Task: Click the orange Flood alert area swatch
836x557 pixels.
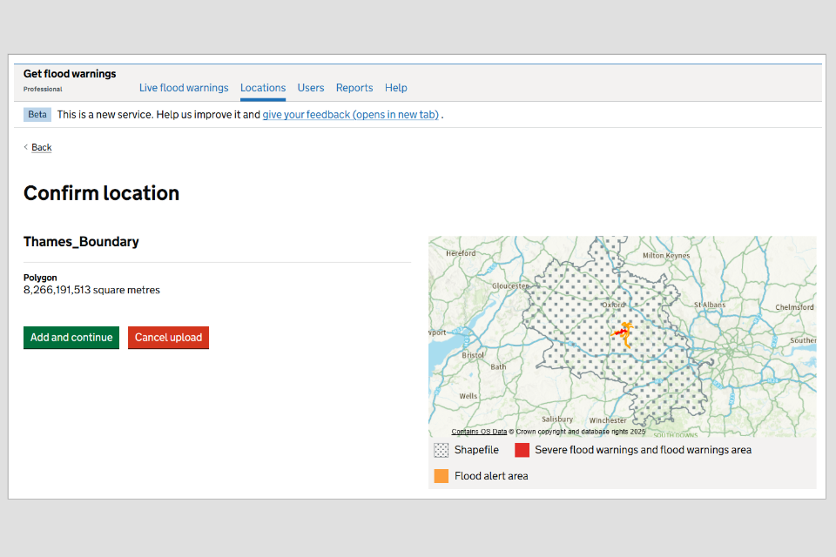Action: tap(442, 476)
